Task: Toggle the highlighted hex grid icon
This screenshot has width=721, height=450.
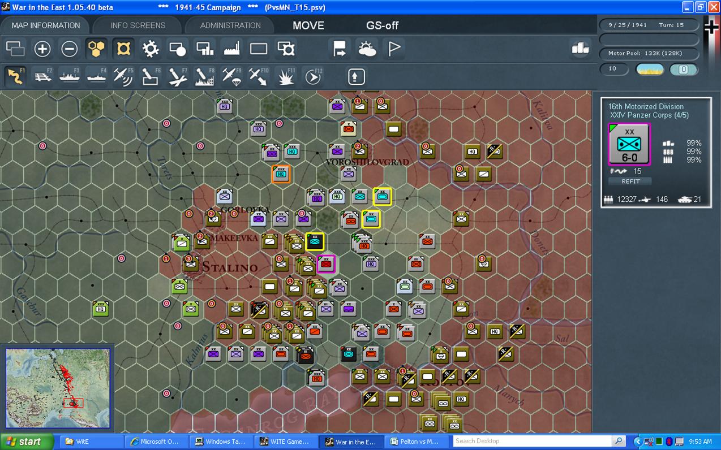Action: pyautogui.click(x=97, y=49)
